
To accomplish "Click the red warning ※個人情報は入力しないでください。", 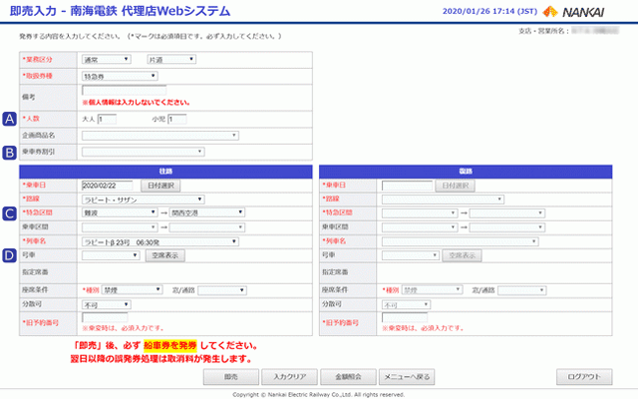I will pos(137,103).
